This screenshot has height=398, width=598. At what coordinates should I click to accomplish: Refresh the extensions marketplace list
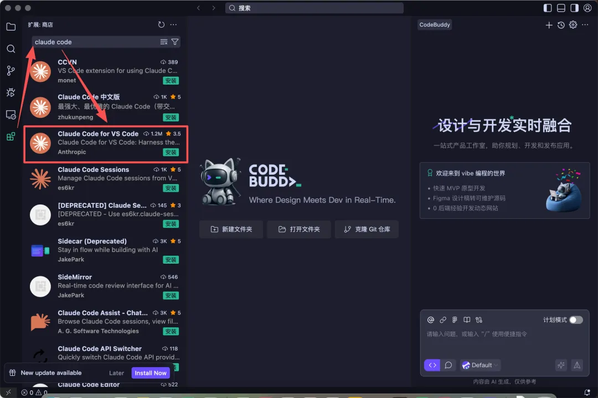161,25
